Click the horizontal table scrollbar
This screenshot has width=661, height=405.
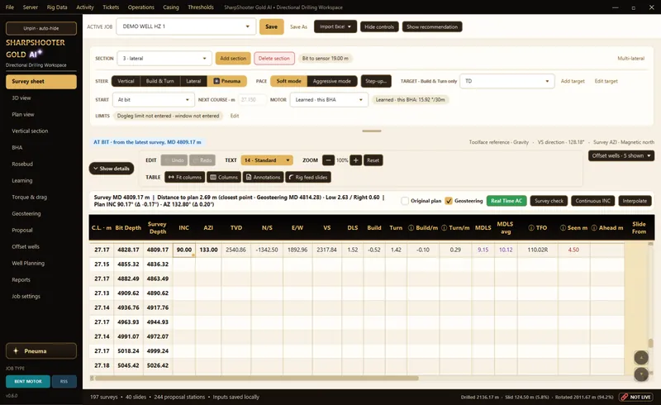pyautogui.click(x=256, y=378)
